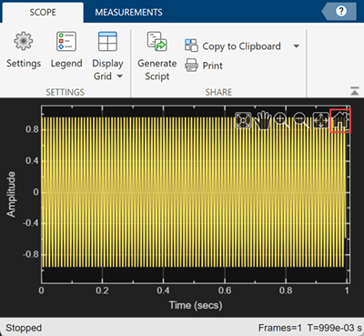Click the Generate Script label
This screenshot has width=364, height=336.
click(157, 70)
